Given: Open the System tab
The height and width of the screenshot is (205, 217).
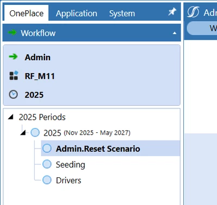Looking at the screenshot, I should (122, 14).
